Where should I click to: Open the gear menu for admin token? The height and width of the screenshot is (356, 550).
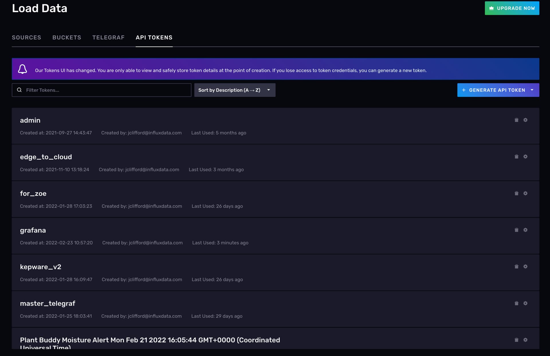525,120
